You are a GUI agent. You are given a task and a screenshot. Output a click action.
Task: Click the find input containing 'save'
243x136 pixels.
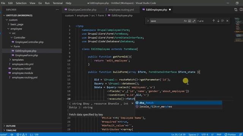166,21
